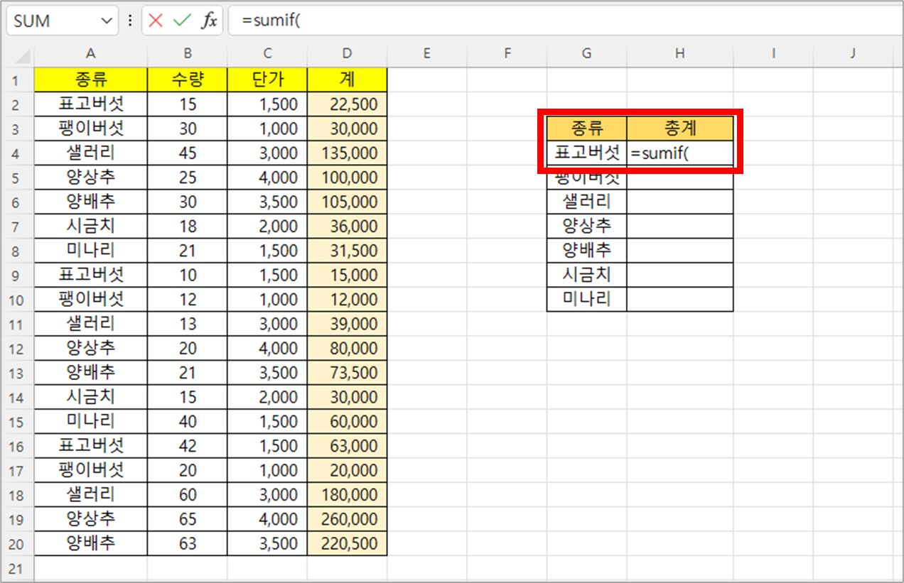
Task: Click 양배추 in the summary table
Action: [x=587, y=251]
